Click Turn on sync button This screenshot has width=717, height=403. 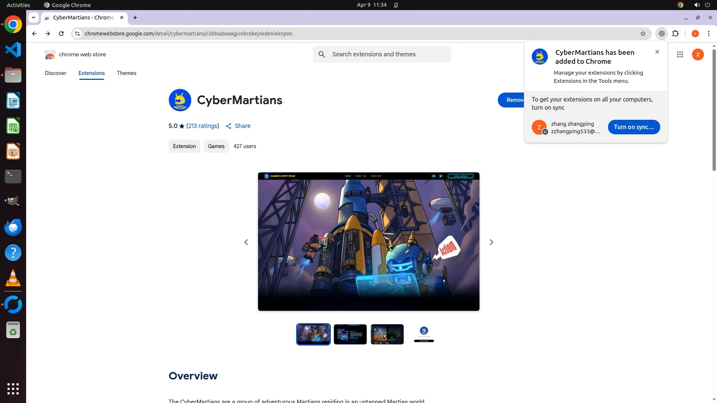click(633, 127)
